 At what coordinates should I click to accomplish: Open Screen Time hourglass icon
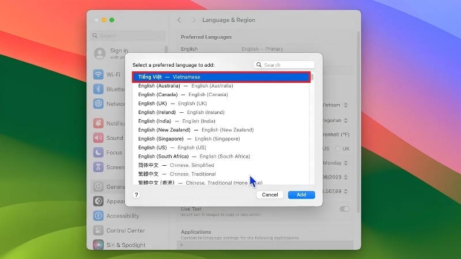click(98, 167)
